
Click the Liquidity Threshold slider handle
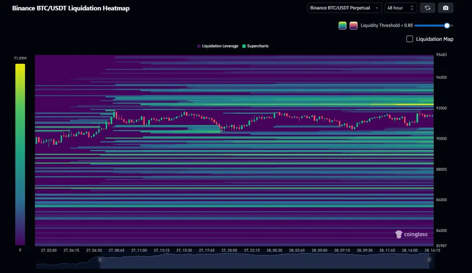point(447,26)
